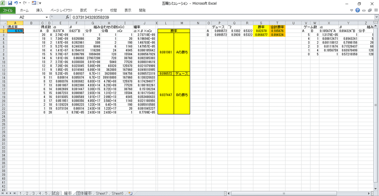Expand the formula bar with the chevron
Viewport: 379px width, 196px height.
click(377, 18)
